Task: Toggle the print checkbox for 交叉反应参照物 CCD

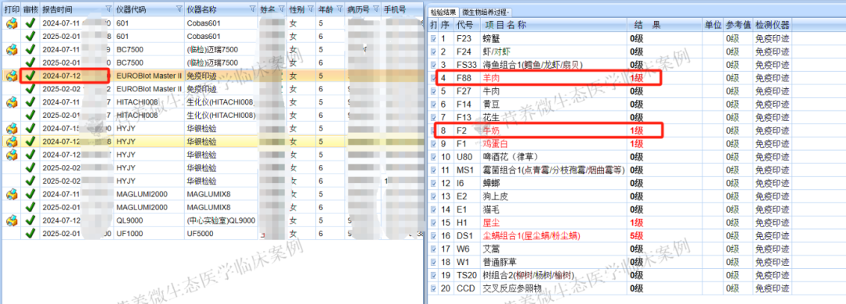Action: click(433, 288)
